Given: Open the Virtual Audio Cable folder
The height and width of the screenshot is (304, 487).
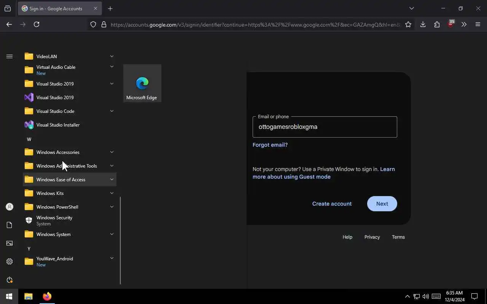Looking at the screenshot, I should click(x=70, y=70).
